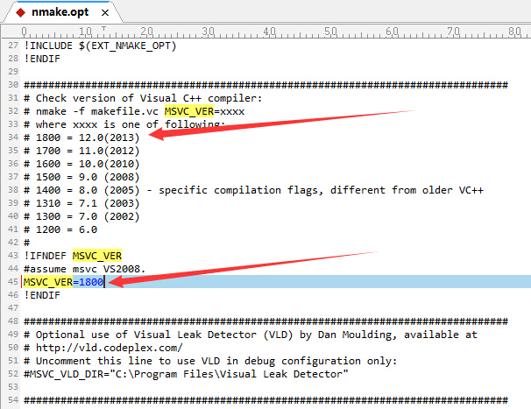The width and height of the screenshot is (531, 409).
Task: Click the 'where xxxx is one of following' comment
Action: coord(124,124)
